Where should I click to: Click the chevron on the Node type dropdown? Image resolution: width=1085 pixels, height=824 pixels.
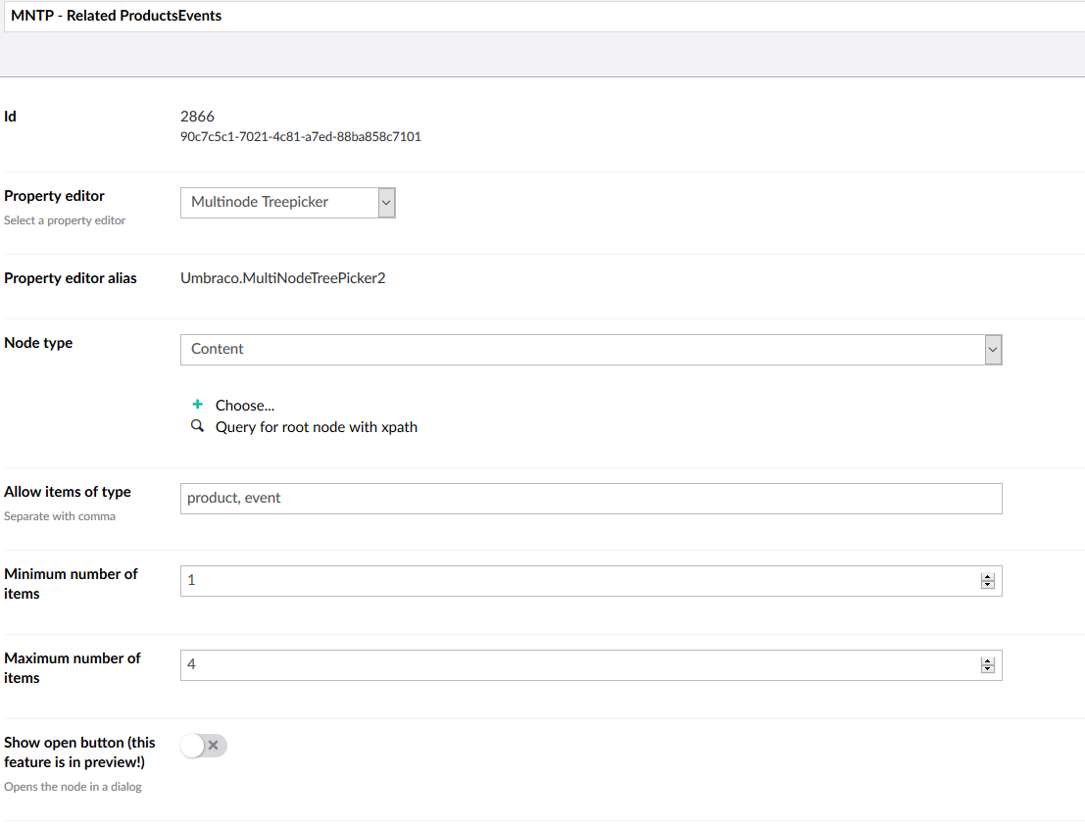click(x=992, y=349)
